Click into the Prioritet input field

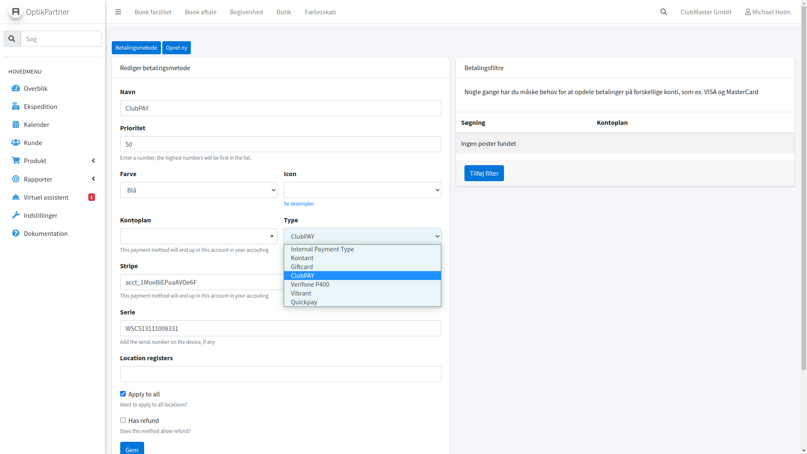click(280, 144)
